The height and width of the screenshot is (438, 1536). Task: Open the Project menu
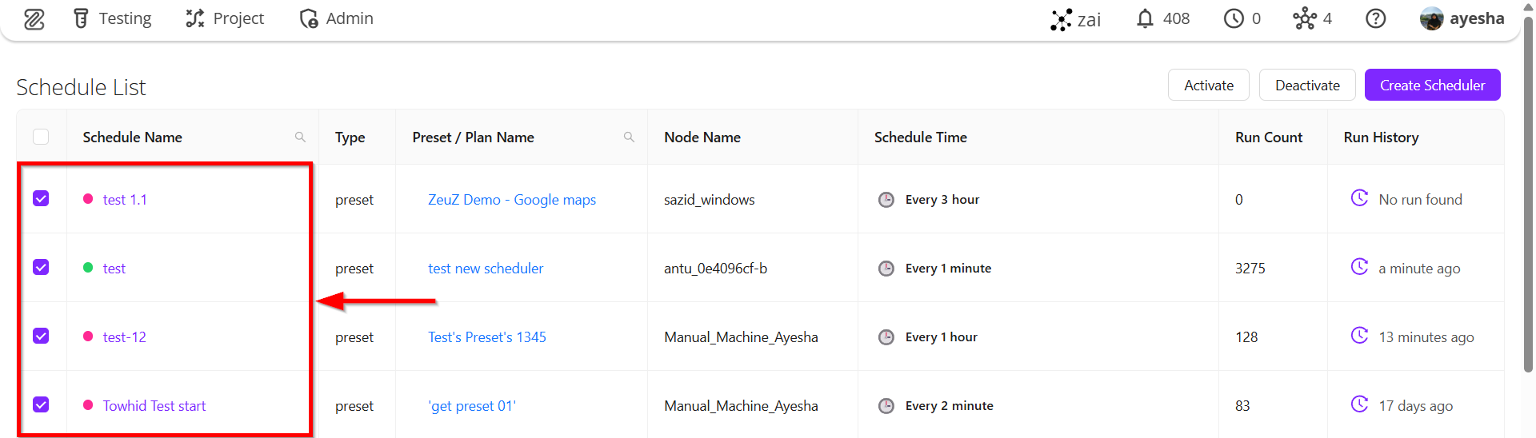pos(225,18)
